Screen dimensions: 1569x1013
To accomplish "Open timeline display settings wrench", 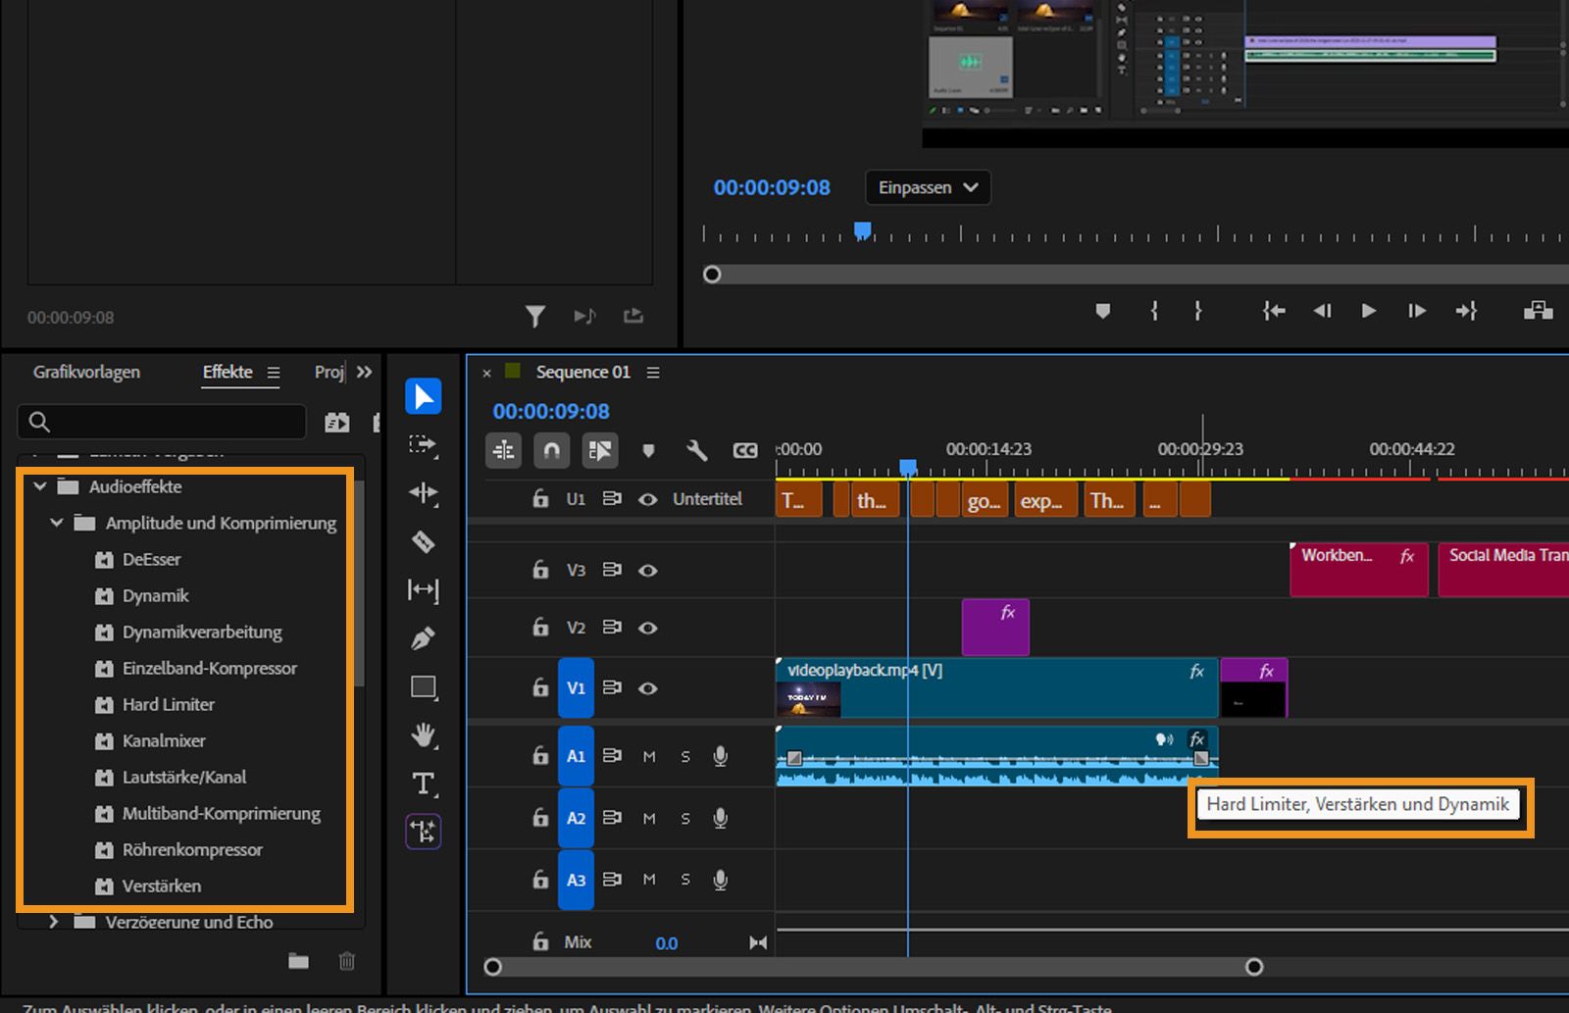I will pos(696,450).
